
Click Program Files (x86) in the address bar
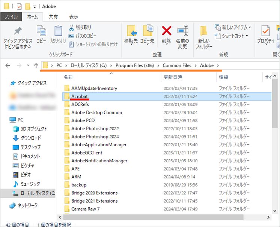(x=135, y=65)
